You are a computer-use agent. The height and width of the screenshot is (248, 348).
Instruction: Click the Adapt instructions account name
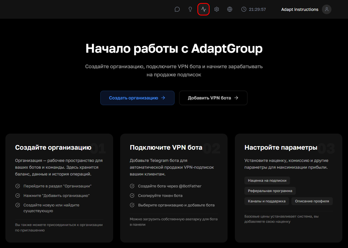tap(300, 10)
